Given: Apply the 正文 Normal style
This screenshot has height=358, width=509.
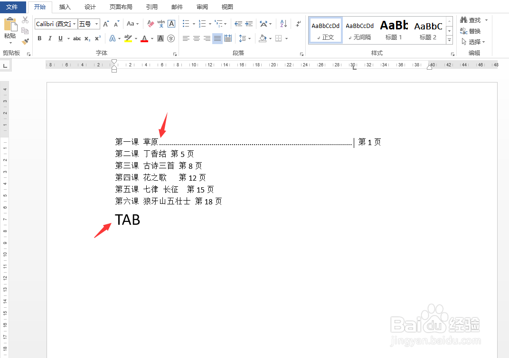Looking at the screenshot, I should click(326, 30).
